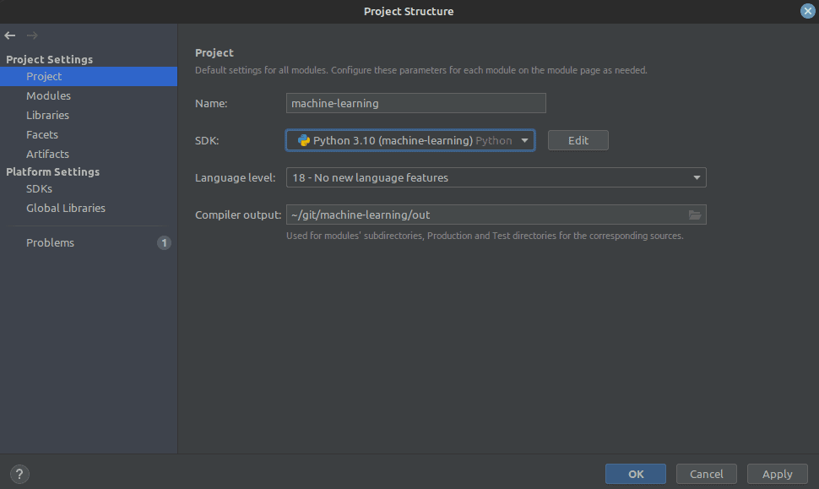Select Facets under Project Settings
This screenshot has width=819, height=489.
[42, 134]
